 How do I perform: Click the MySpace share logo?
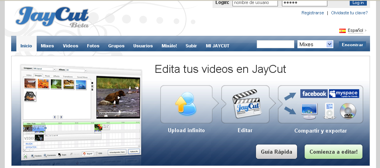pyautogui.click(x=344, y=94)
